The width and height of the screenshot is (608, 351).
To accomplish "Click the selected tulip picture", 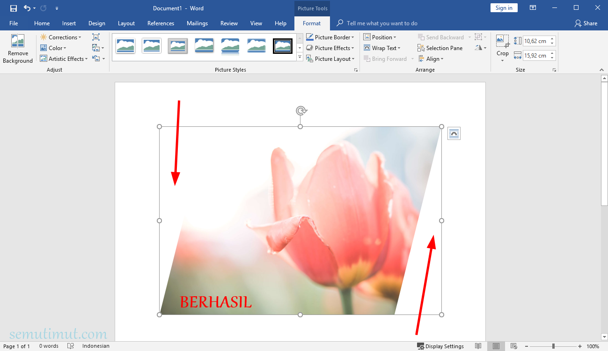I will [300, 220].
